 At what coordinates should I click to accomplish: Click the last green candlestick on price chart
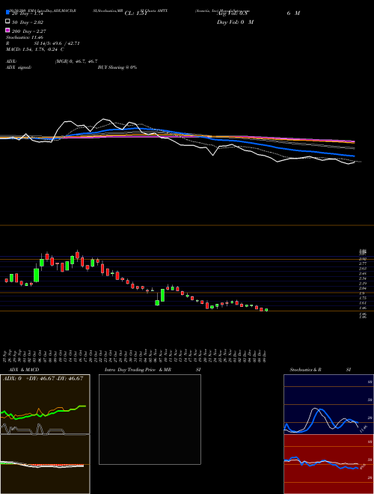[x=266, y=310]
